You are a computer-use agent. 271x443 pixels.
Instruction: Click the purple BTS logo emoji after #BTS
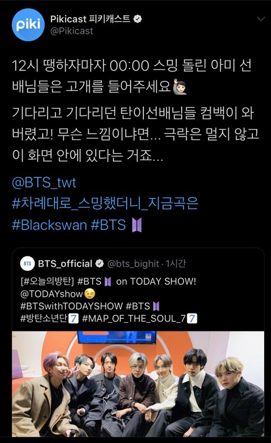tap(137, 225)
